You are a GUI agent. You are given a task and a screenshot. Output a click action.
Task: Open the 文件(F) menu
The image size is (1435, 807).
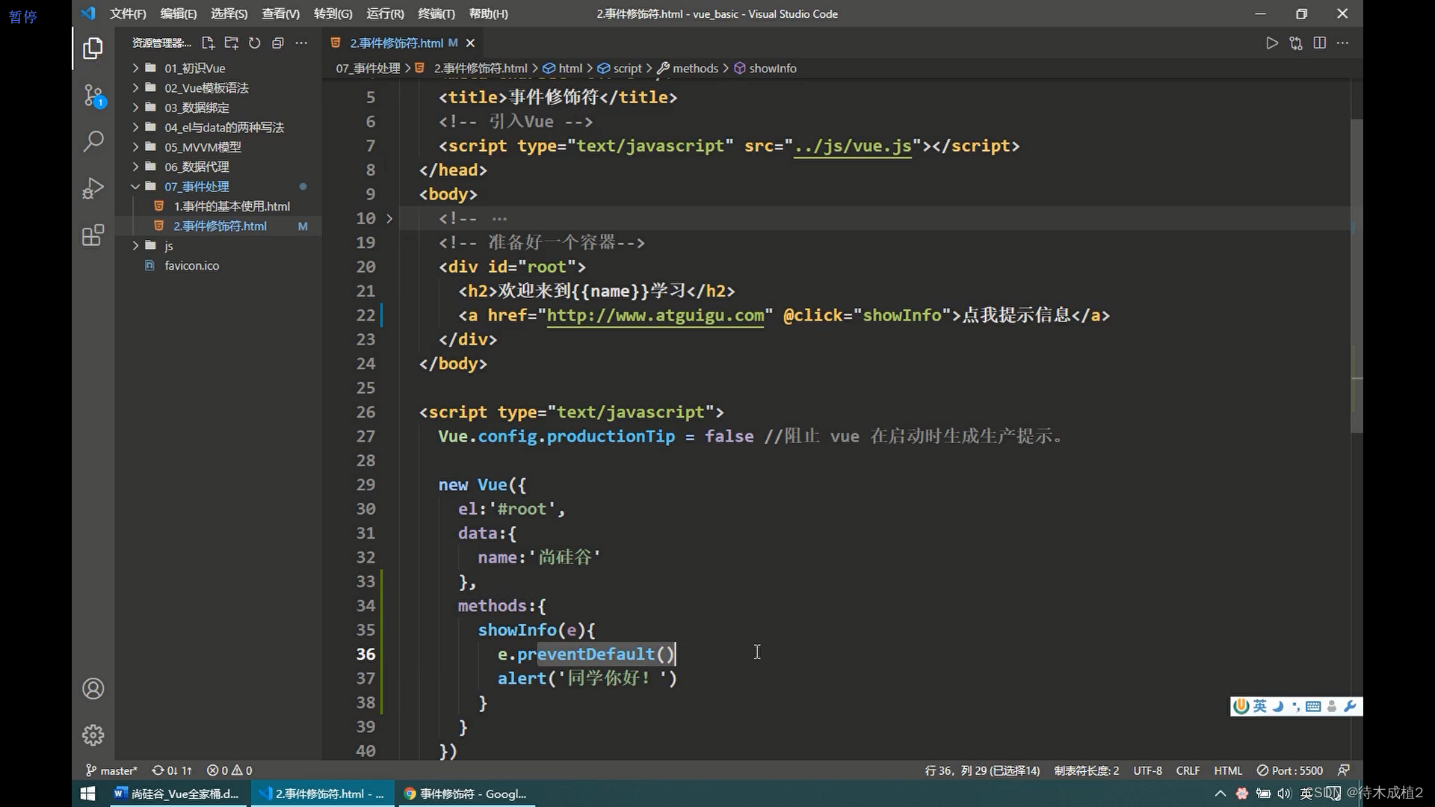point(128,13)
